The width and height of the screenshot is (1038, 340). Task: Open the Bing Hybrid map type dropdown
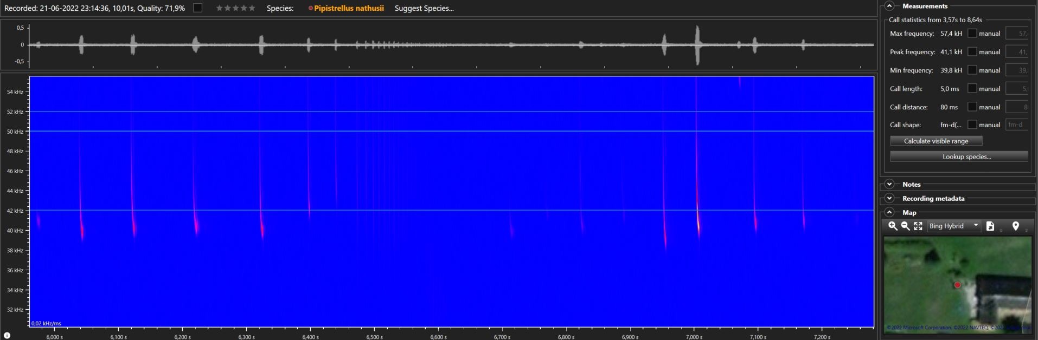point(953,226)
